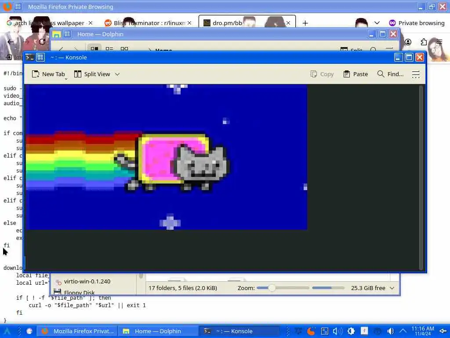Open the night light moon tray icon
This screenshot has height=338, width=450.
[311, 331]
